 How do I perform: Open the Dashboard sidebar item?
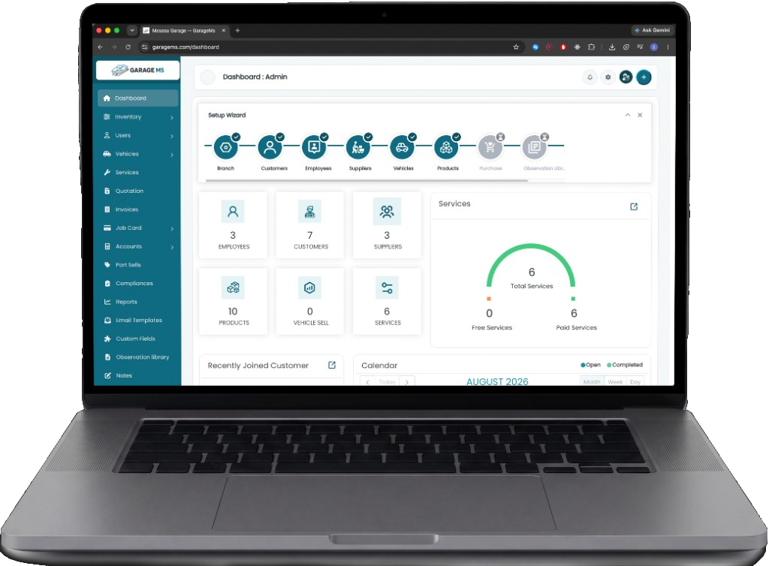138,98
